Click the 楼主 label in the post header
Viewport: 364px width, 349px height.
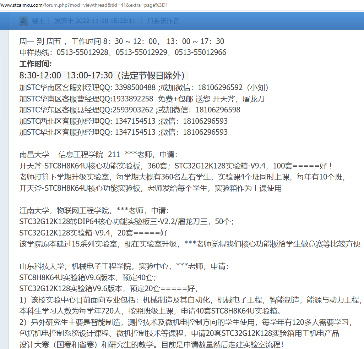[38, 21]
